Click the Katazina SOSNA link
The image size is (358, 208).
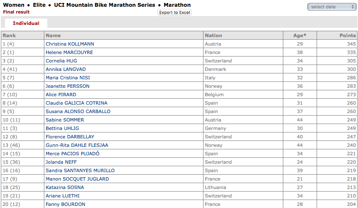click(x=65, y=187)
